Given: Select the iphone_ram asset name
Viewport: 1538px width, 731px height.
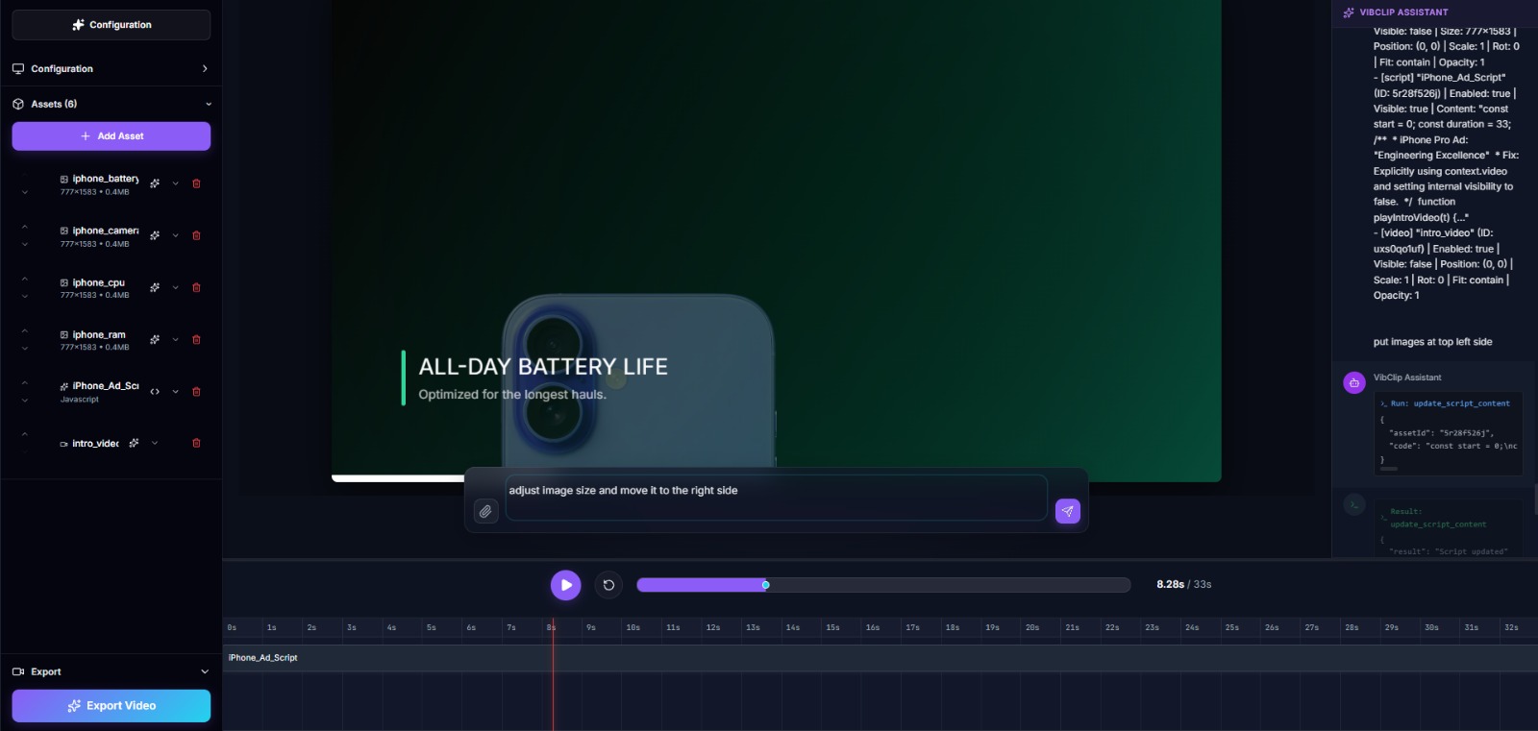Looking at the screenshot, I should tap(99, 334).
